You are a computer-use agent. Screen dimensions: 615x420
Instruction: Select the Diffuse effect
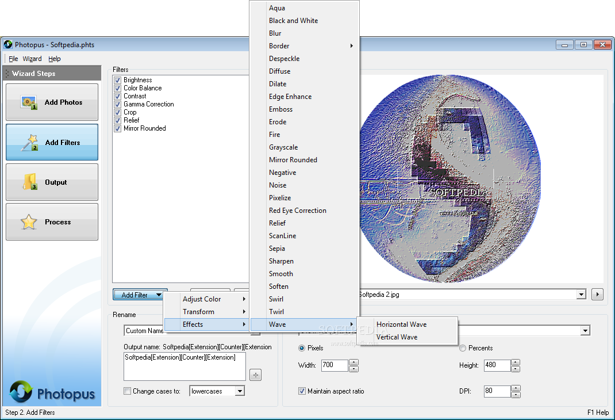tap(305, 71)
